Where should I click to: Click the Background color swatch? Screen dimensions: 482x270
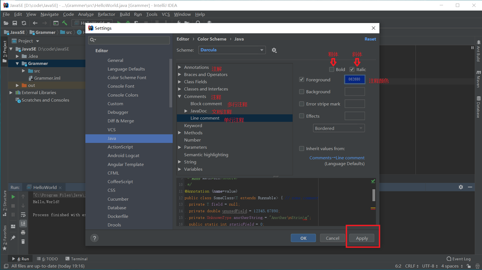(355, 92)
